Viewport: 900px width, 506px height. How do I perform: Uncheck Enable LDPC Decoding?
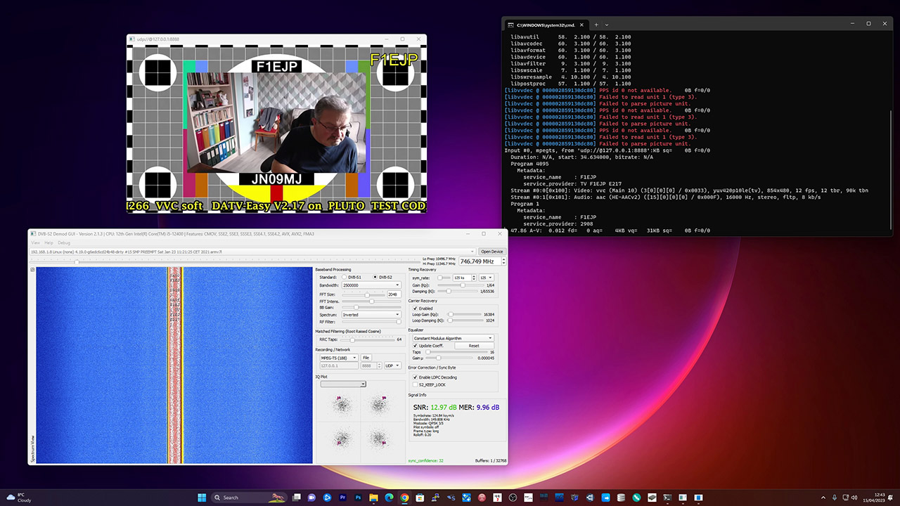click(x=415, y=377)
